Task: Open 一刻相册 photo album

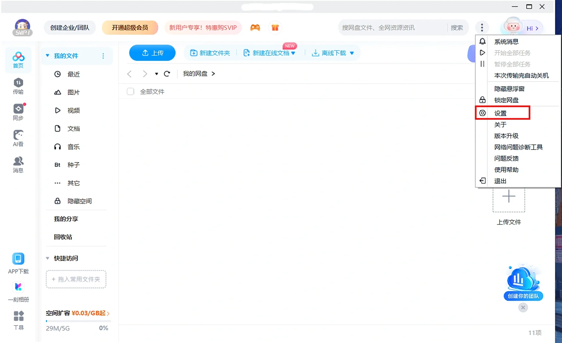Action: 18,291
